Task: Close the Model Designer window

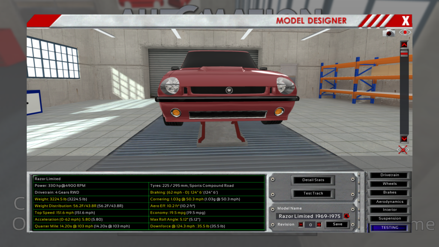Action: (406, 20)
